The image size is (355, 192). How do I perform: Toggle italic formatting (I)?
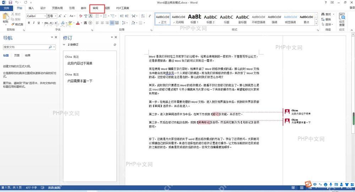[x=34, y=23]
